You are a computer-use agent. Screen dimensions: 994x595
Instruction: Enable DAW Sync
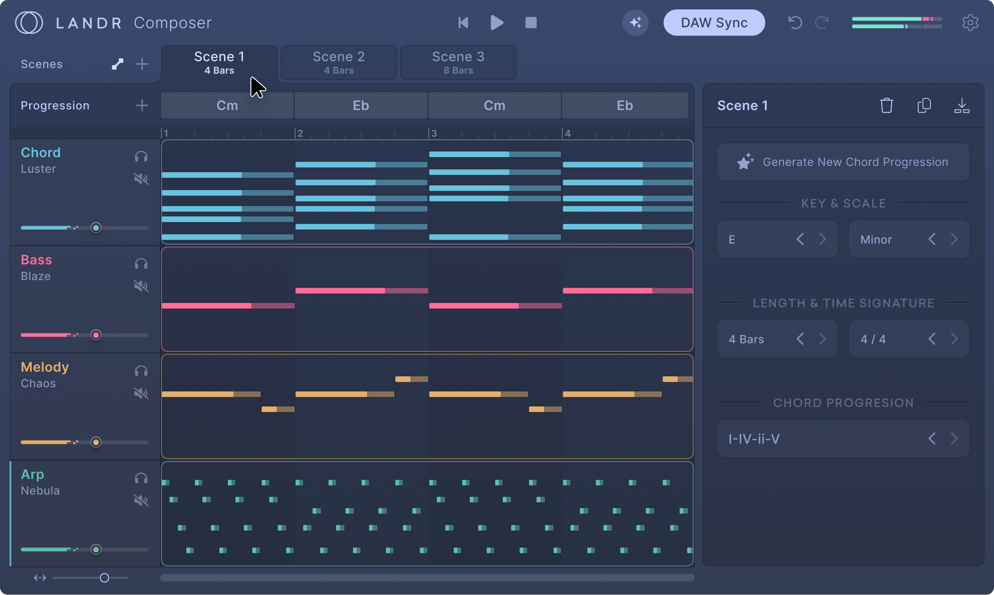[714, 23]
